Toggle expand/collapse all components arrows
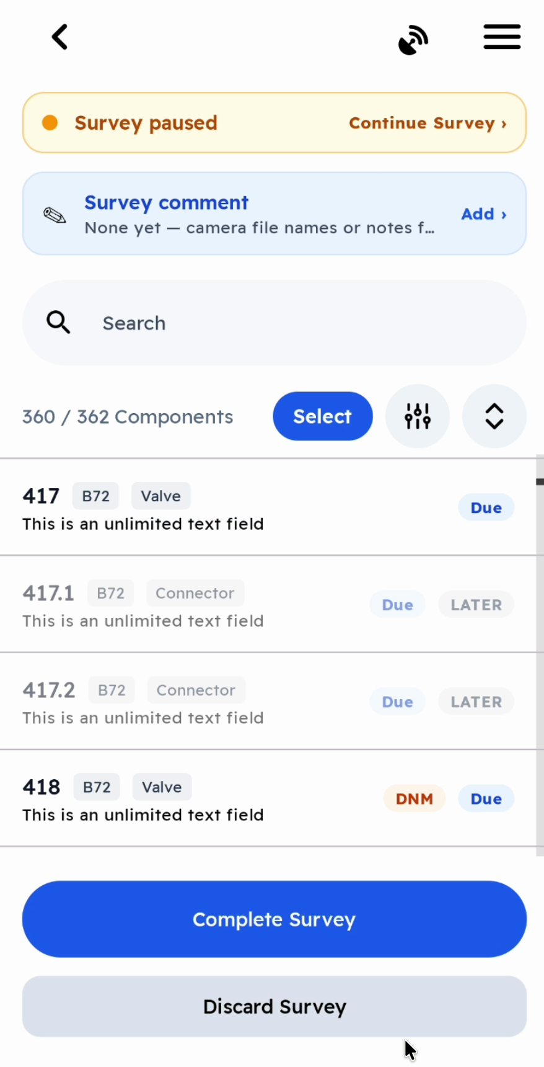The image size is (544, 1067). 494,416
